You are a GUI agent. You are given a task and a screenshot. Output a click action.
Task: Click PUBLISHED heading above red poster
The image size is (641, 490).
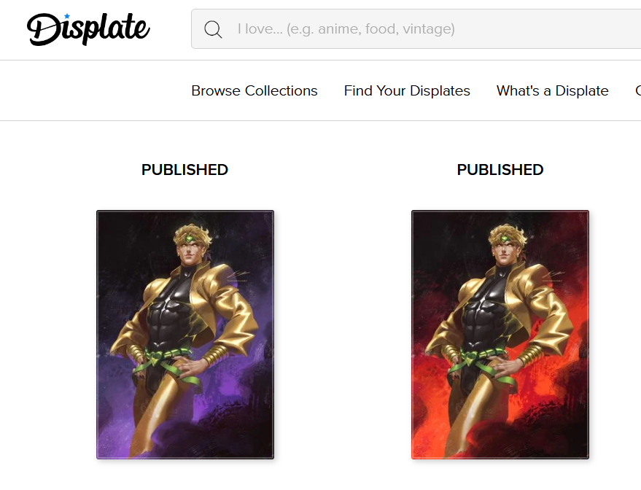point(500,170)
